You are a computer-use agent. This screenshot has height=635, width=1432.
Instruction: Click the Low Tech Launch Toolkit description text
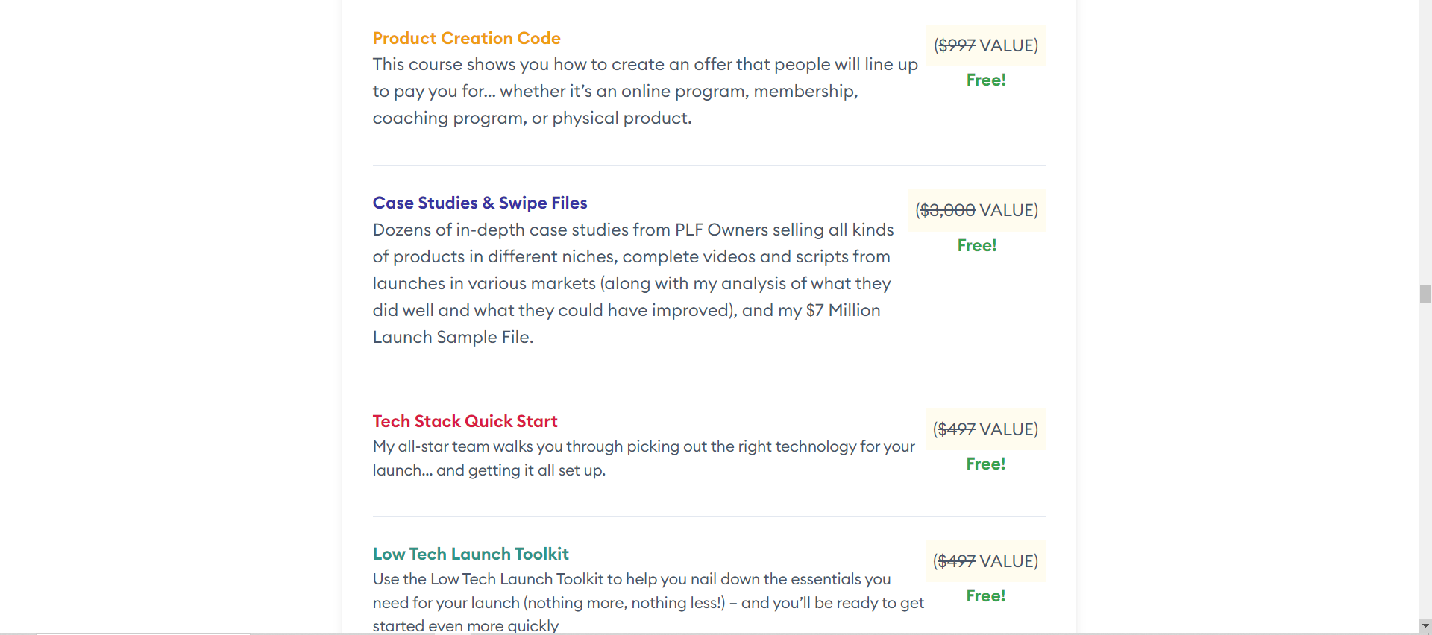pos(647,602)
